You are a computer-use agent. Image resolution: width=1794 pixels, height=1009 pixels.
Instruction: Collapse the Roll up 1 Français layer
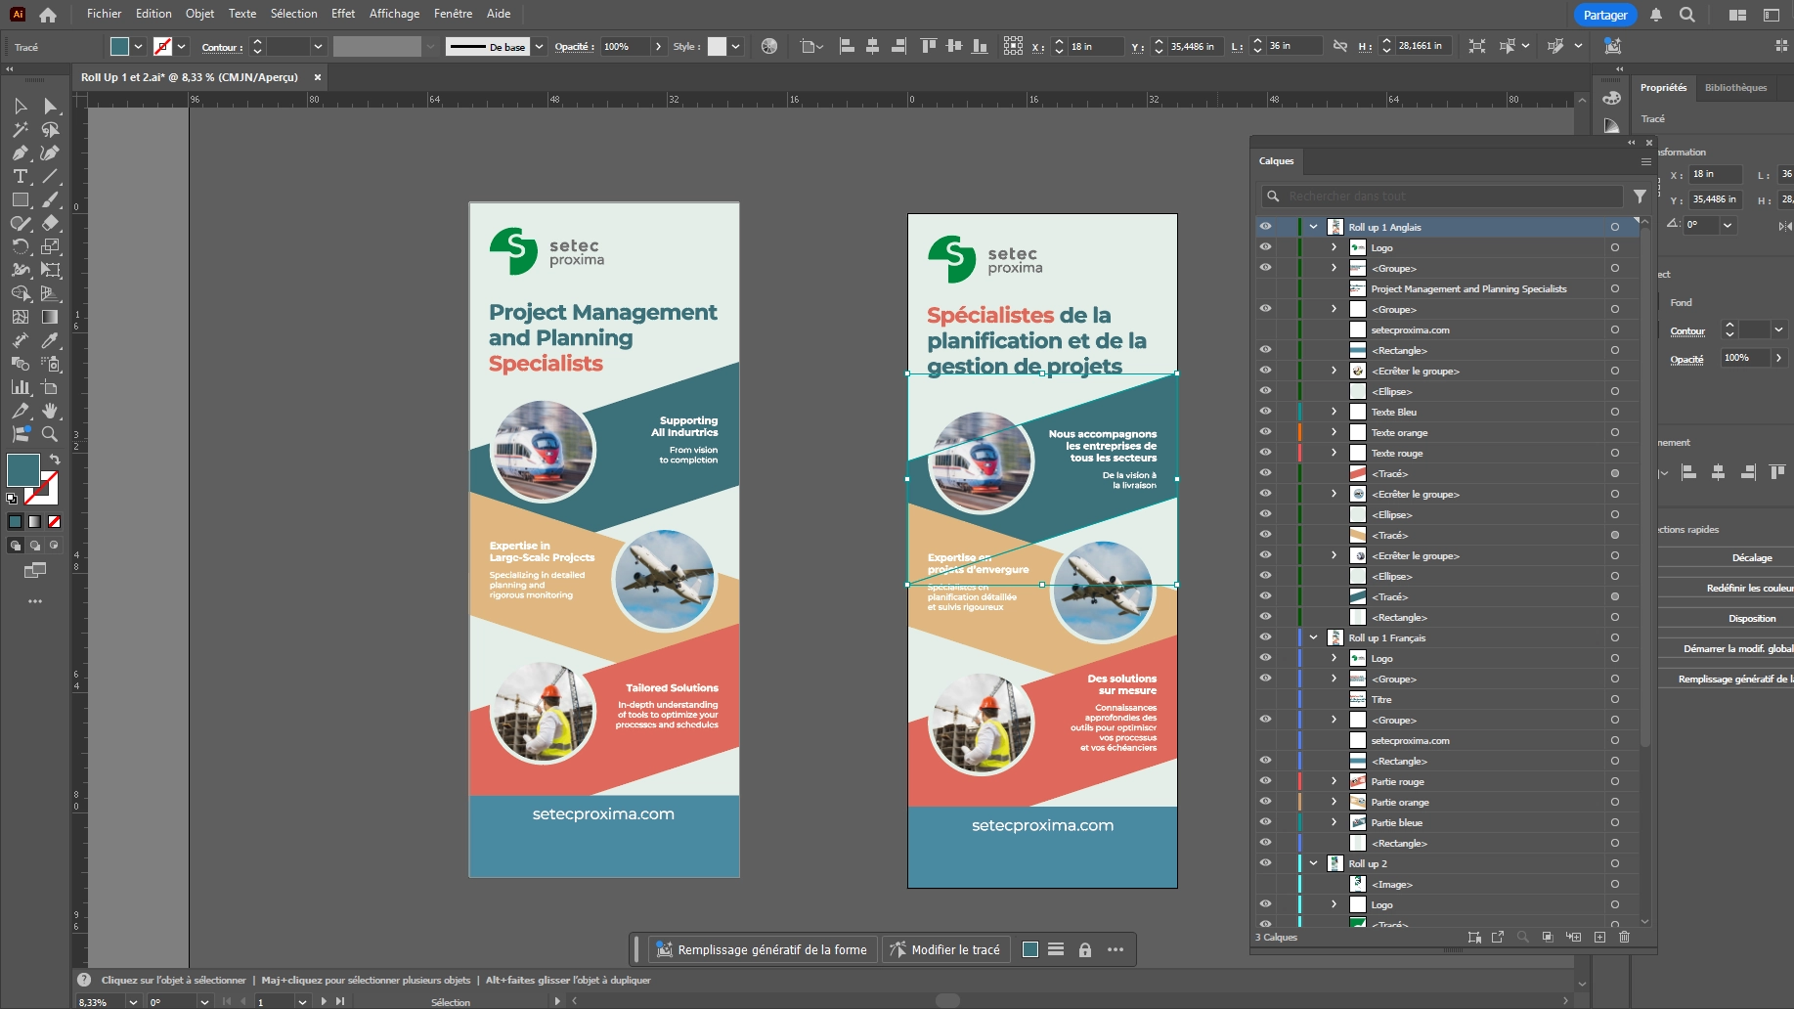[x=1313, y=637]
